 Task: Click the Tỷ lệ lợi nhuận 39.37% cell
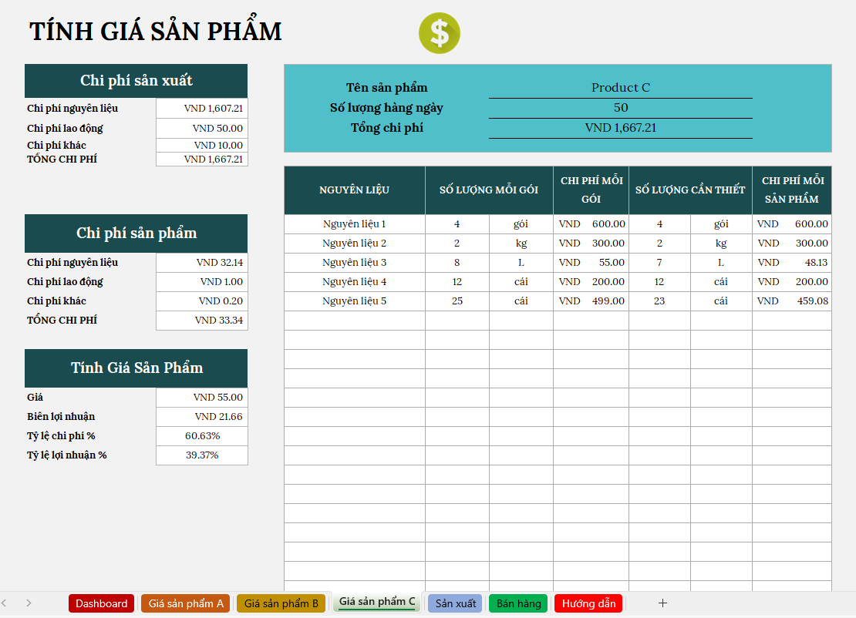pyautogui.click(x=202, y=455)
